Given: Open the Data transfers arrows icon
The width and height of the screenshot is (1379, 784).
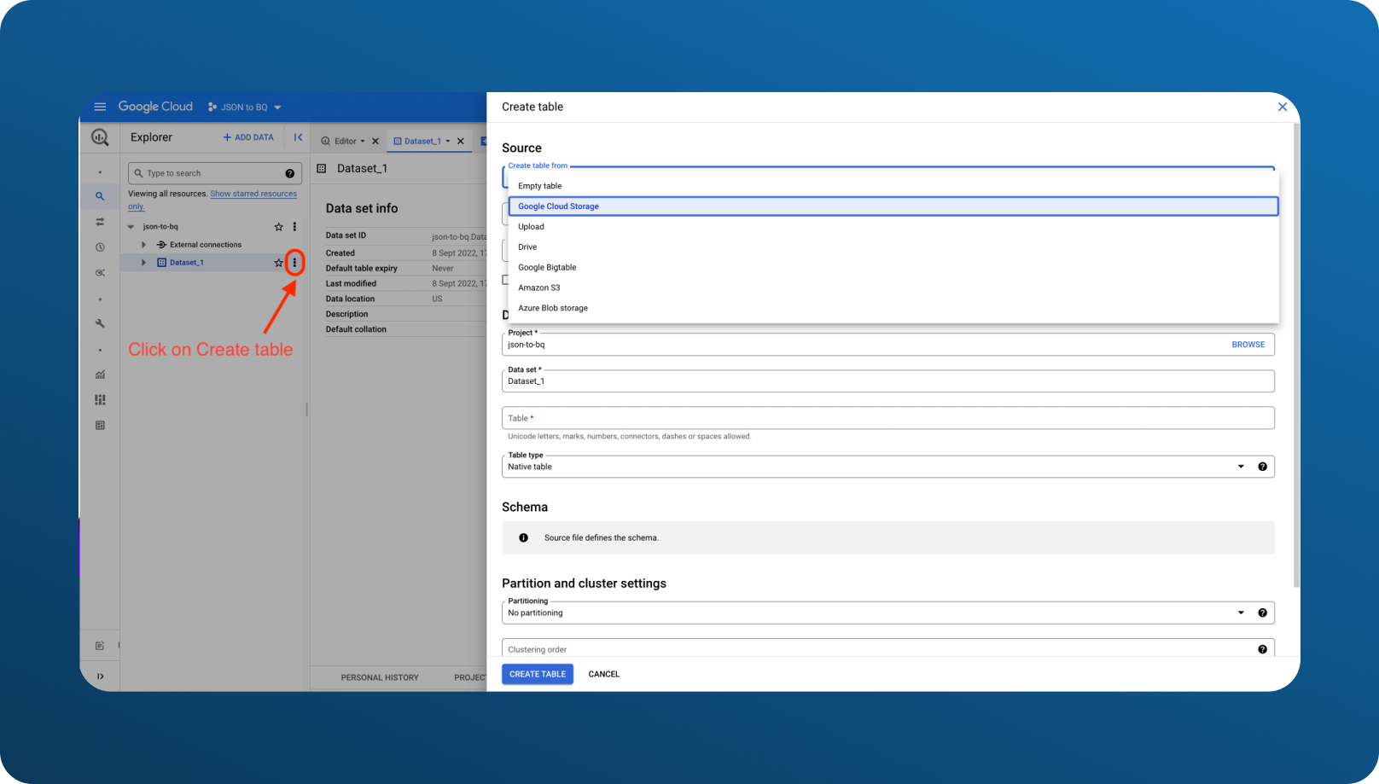Looking at the screenshot, I should [x=100, y=222].
